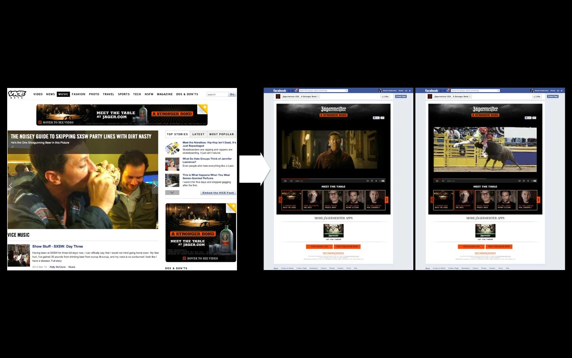Go to previous slide in Vice carousel
Image resolution: width=572 pixels, height=358 pixels.
click(11, 185)
